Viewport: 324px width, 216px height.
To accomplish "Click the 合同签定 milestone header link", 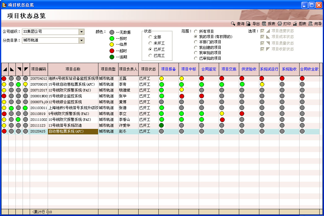I will click(x=209, y=69).
